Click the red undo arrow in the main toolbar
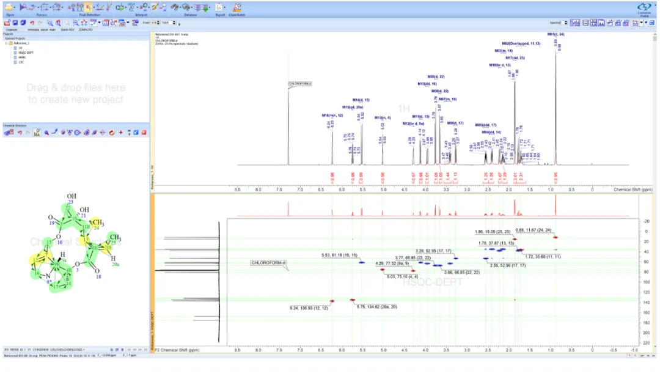660x376 pixels. tap(32, 23)
